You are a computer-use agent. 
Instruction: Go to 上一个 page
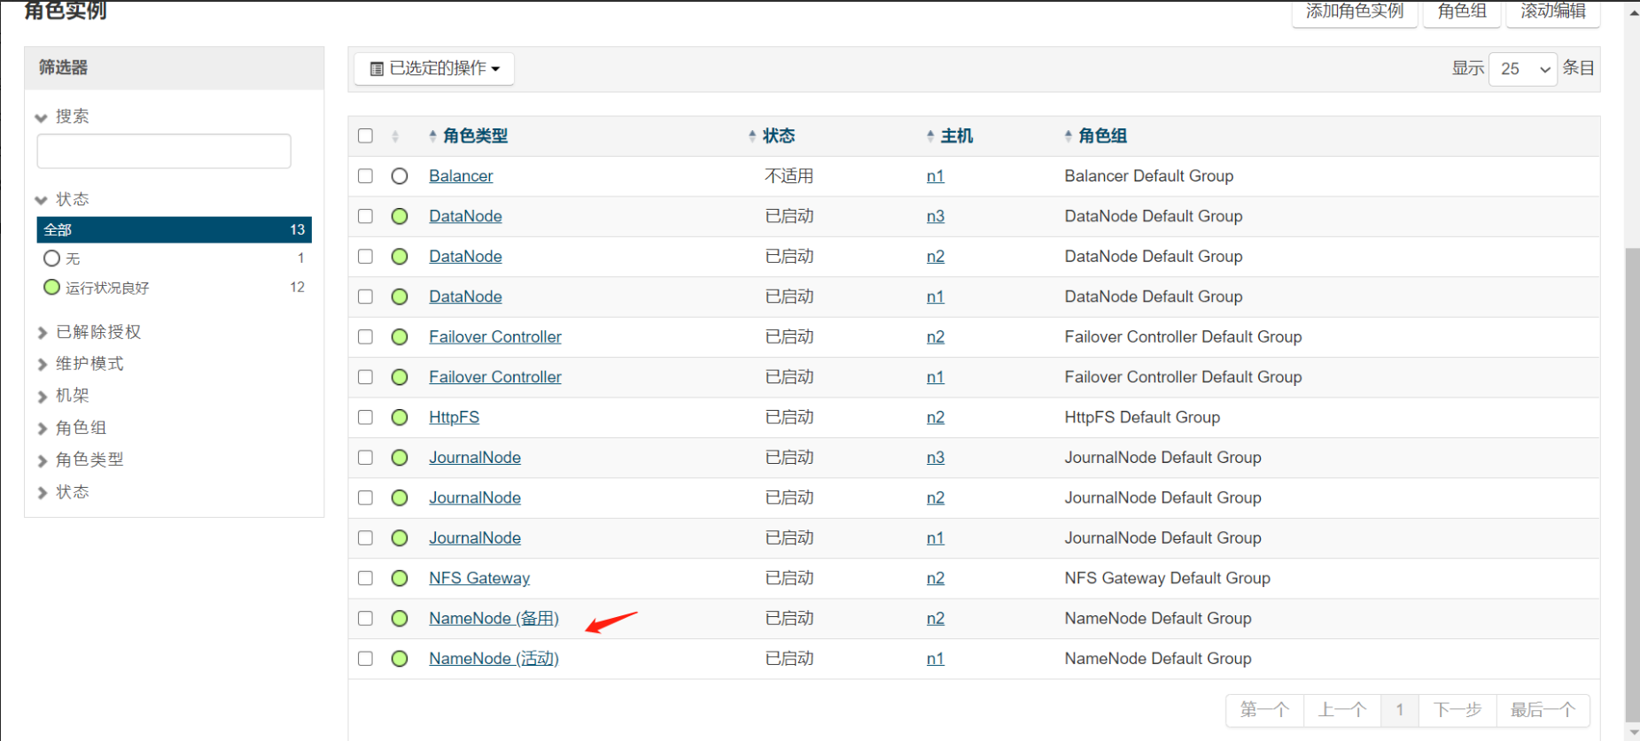[1342, 710]
